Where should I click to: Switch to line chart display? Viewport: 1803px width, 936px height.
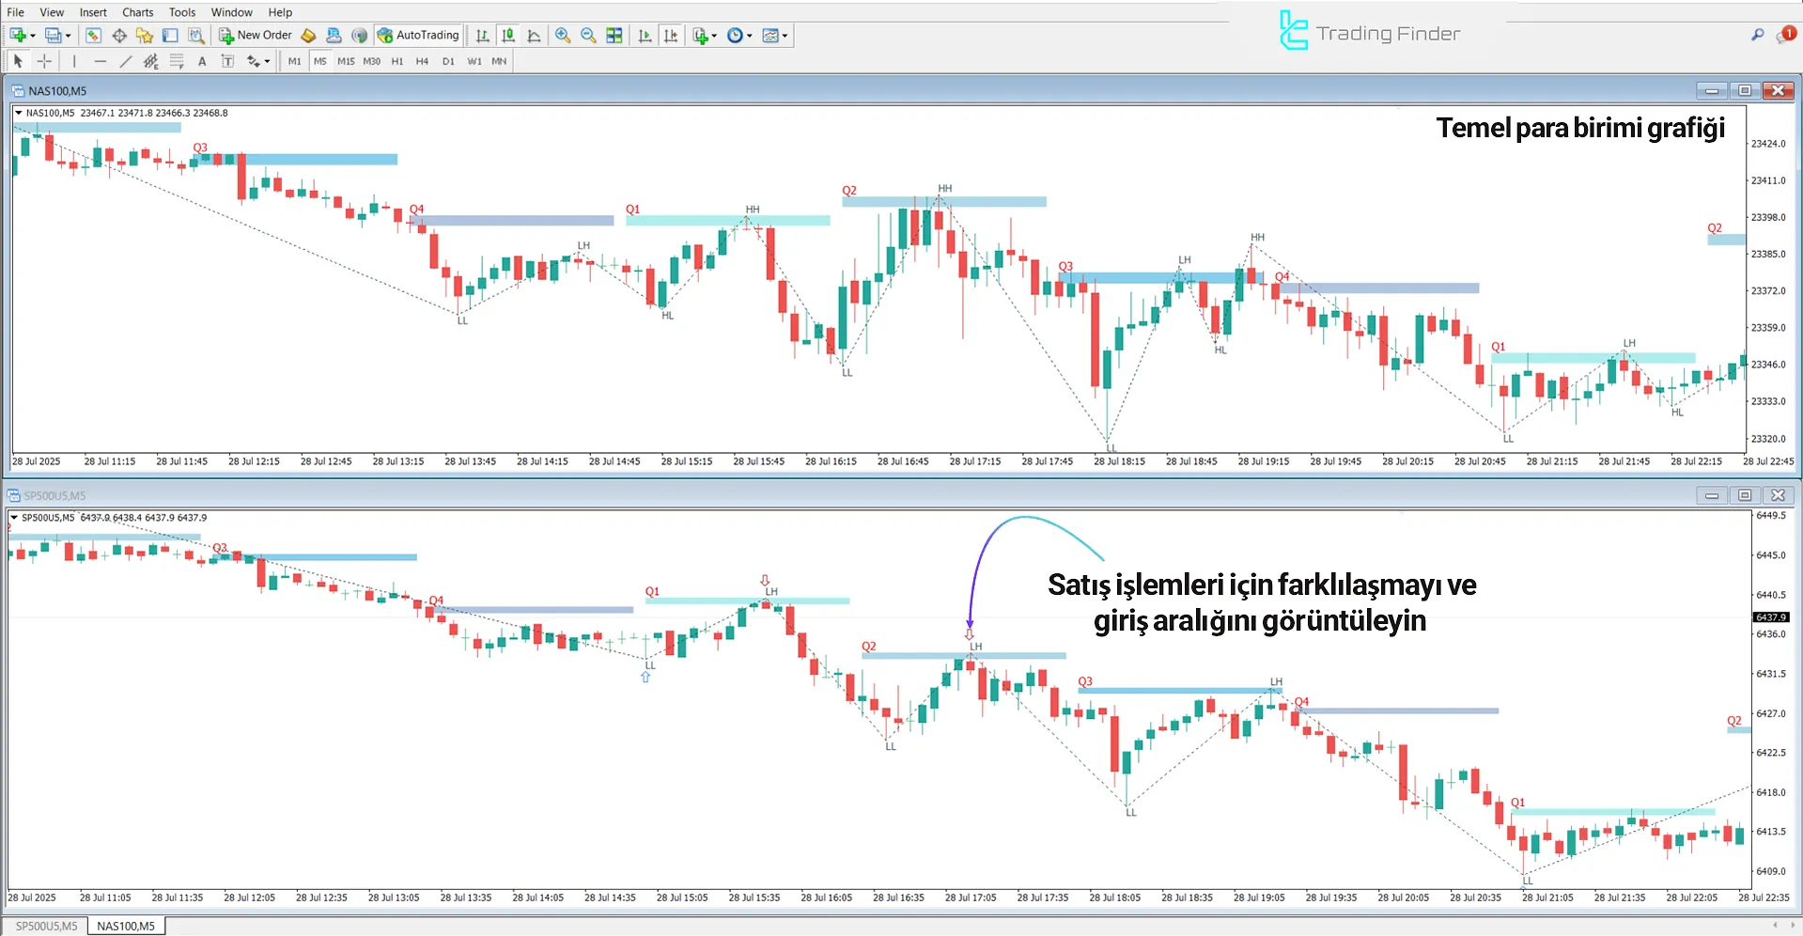[x=534, y=36]
